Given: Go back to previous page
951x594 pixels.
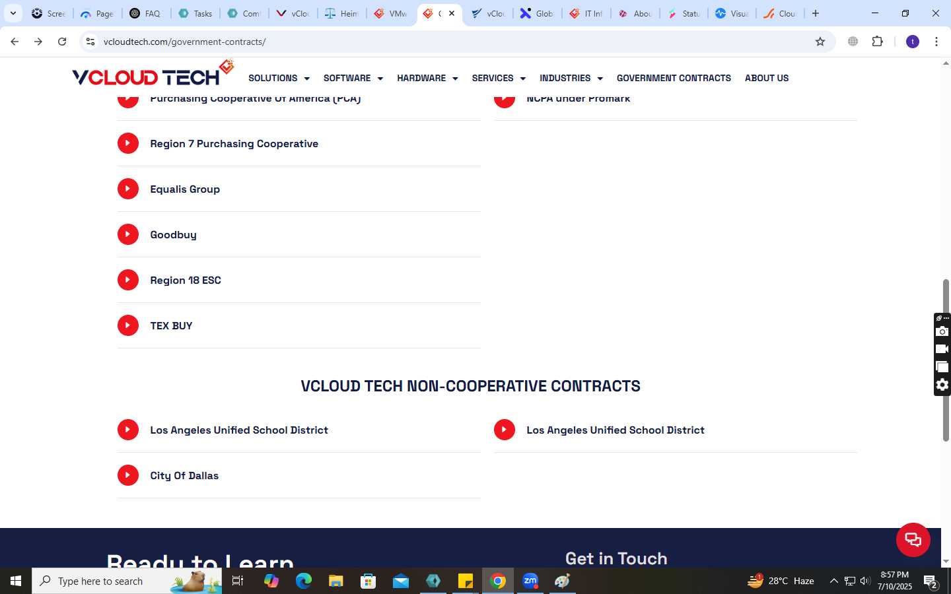Looking at the screenshot, I should click(x=15, y=42).
